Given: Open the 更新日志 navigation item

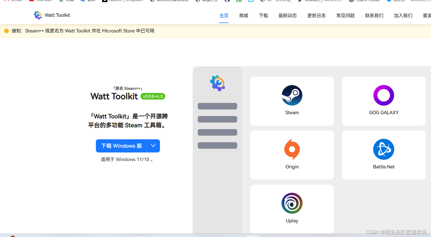Looking at the screenshot, I should pyautogui.click(x=316, y=16).
